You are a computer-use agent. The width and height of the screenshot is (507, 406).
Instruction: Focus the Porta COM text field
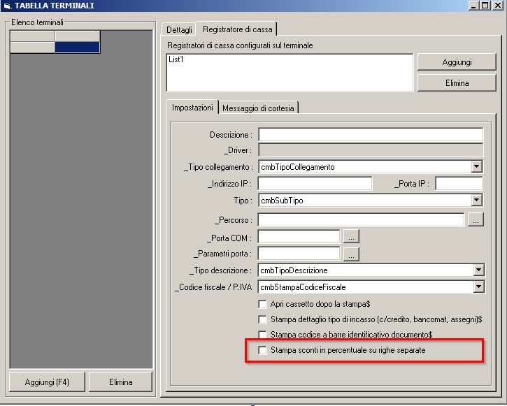pos(299,237)
